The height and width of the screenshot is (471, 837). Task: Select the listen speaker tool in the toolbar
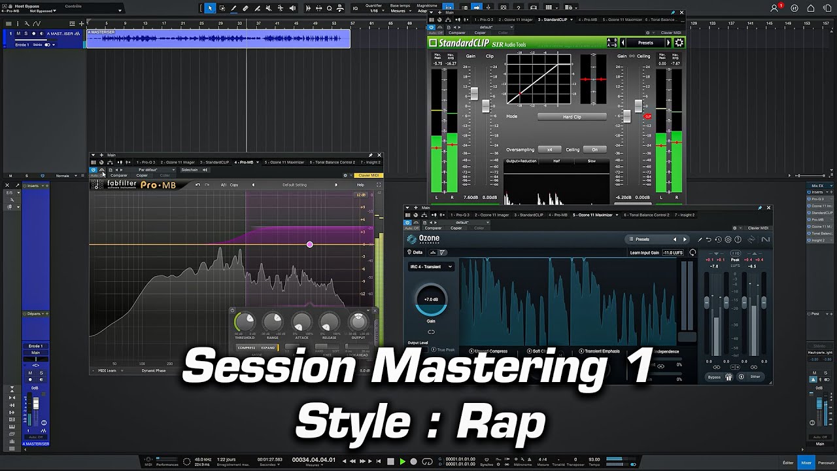[292, 9]
